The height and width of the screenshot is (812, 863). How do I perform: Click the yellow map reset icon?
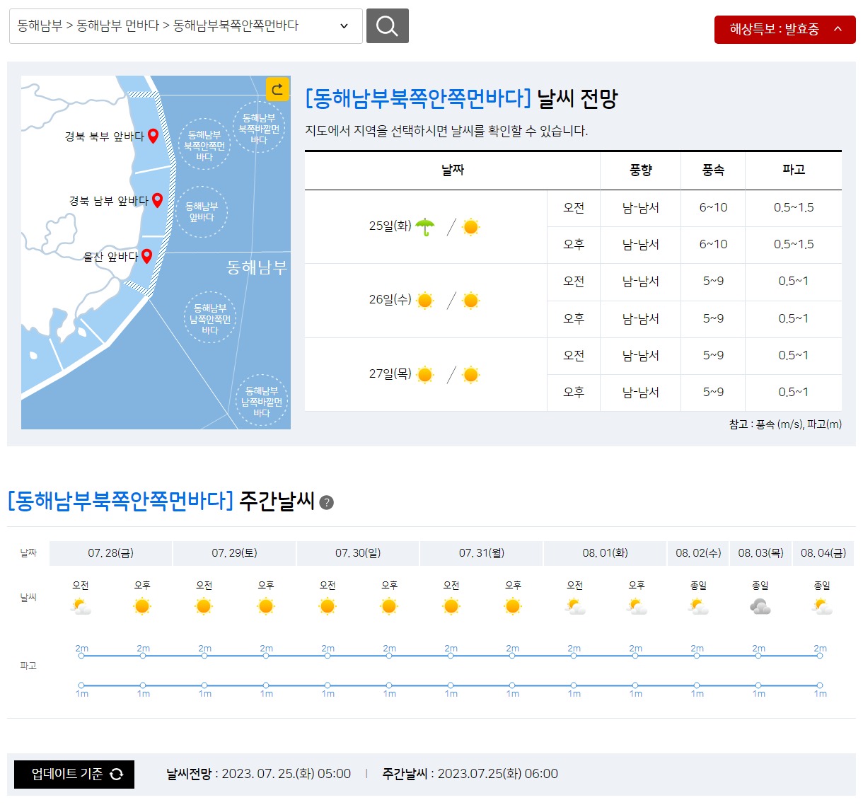277,89
